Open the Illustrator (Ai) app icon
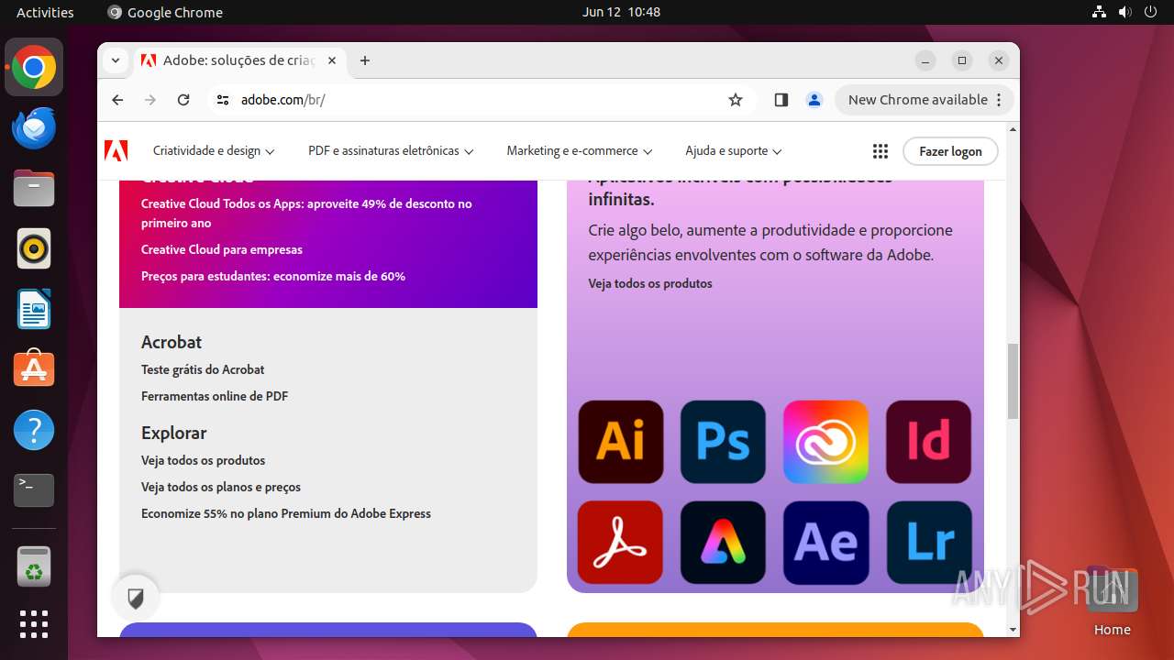This screenshot has width=1174, height=660. pyautogui.click(x=621, y=442)
